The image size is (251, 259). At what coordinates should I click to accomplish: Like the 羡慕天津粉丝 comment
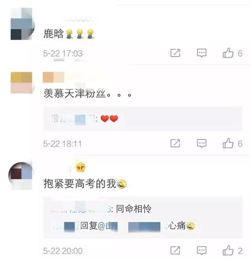pos(228,143)
